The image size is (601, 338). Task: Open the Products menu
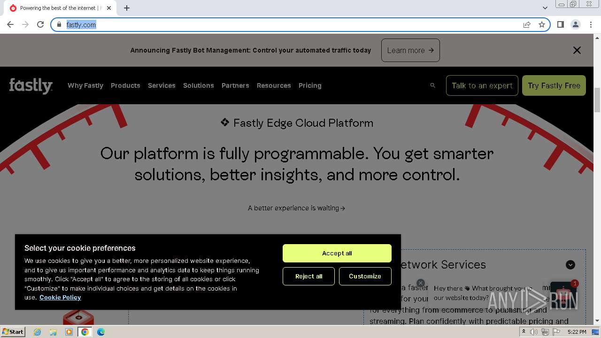point(125,85)
